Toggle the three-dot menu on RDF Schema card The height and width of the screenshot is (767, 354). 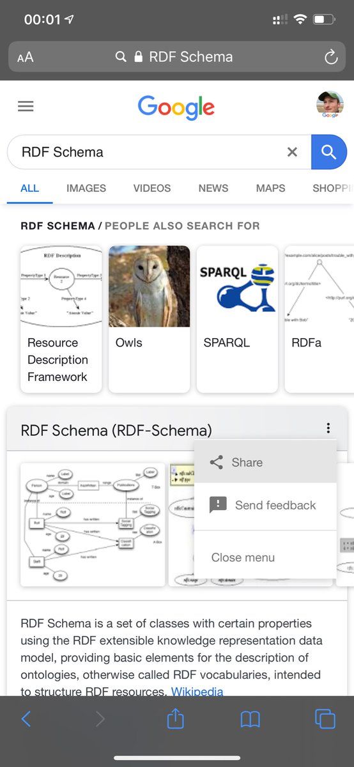(x=328, y=428)
